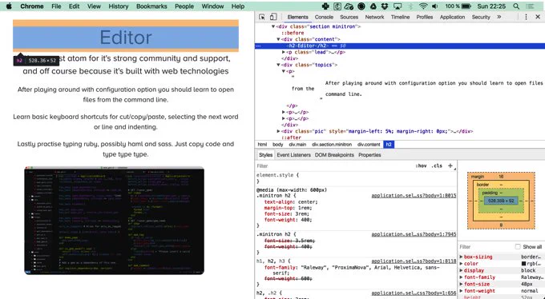Select div.main in the breadcrumb bar
This screenshot has height=299, width=545.
[297, 145]
